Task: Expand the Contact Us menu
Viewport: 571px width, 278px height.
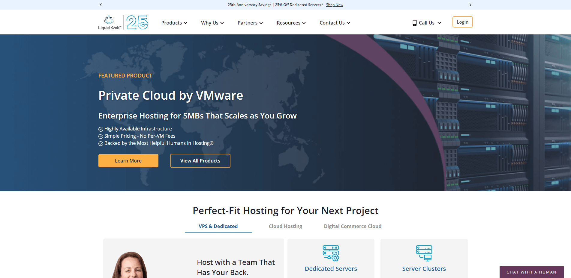Action: pyautogui.click(x=335, y=23)
